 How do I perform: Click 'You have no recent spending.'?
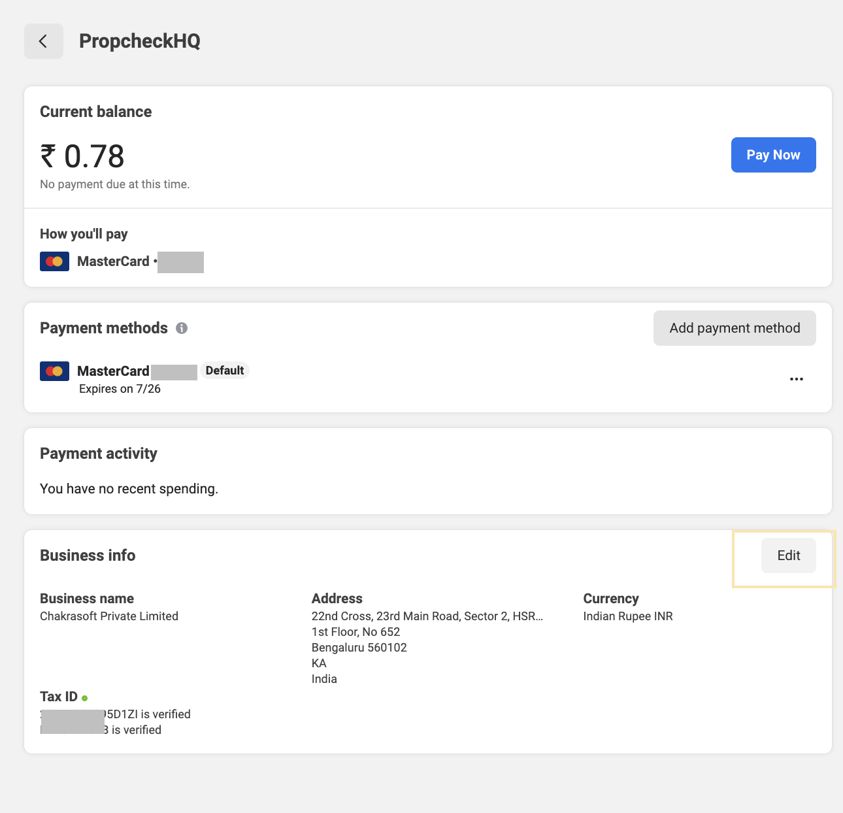point(129,489)
